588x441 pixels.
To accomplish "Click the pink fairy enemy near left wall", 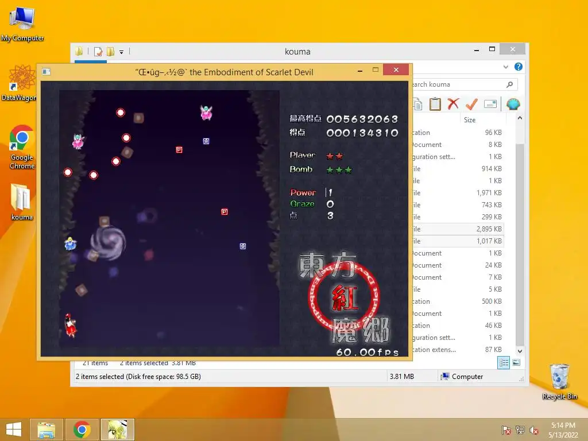I will [78, 142].
